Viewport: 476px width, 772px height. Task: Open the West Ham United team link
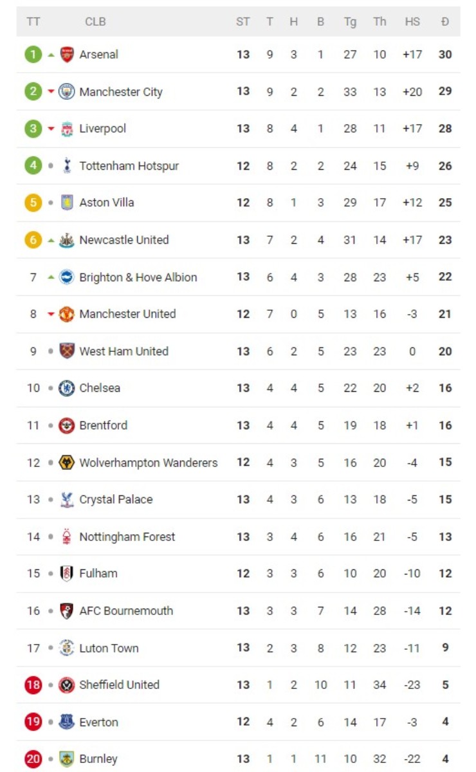[124, 351]
